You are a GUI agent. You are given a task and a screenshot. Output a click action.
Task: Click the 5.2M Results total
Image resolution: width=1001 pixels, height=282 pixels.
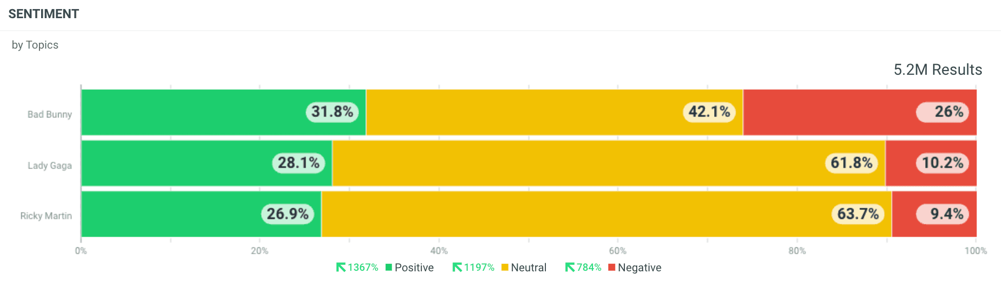pos(937,70)
